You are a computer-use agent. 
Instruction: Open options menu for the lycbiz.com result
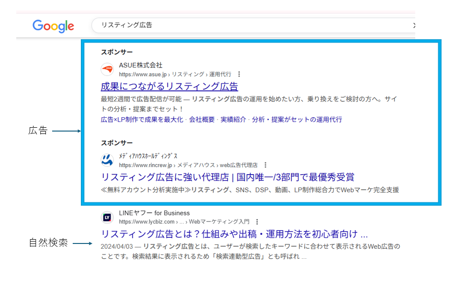click(257, 222)
